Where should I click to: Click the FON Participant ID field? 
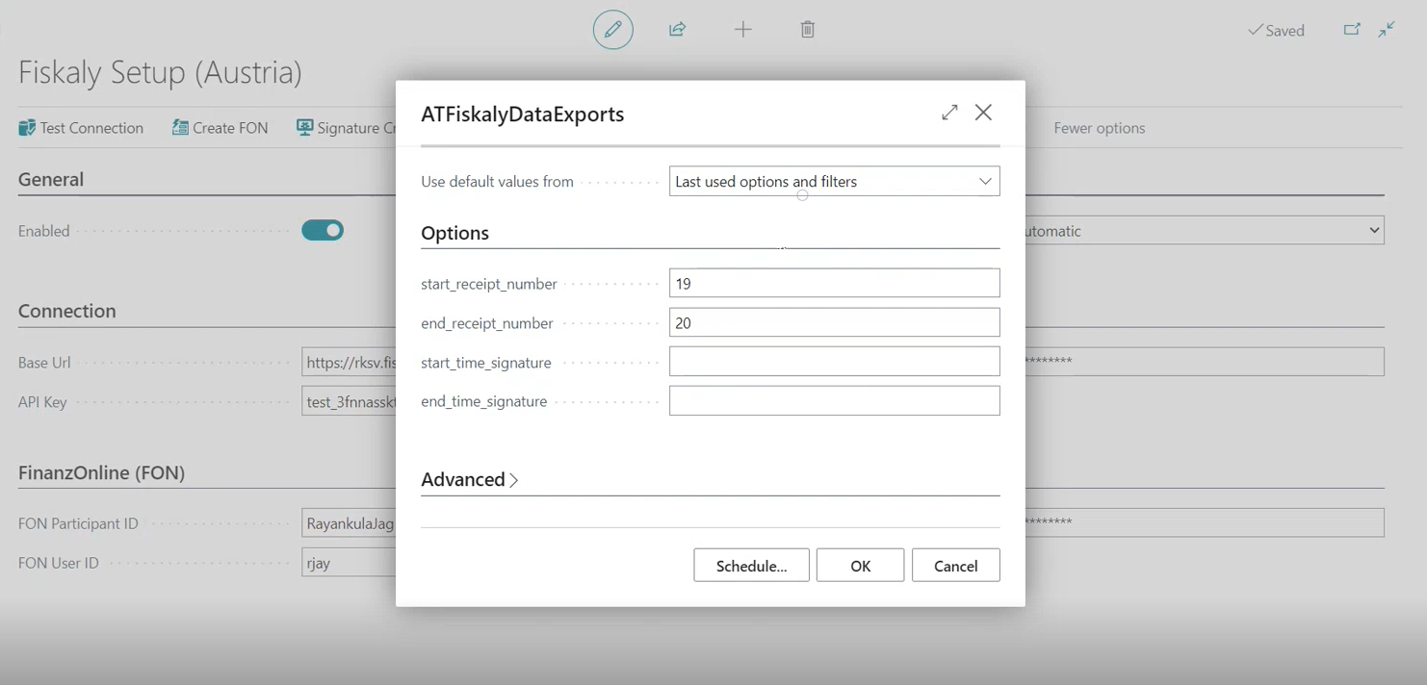(x=349, y=523)
